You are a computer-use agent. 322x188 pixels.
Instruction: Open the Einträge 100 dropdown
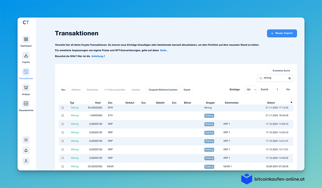251,90
